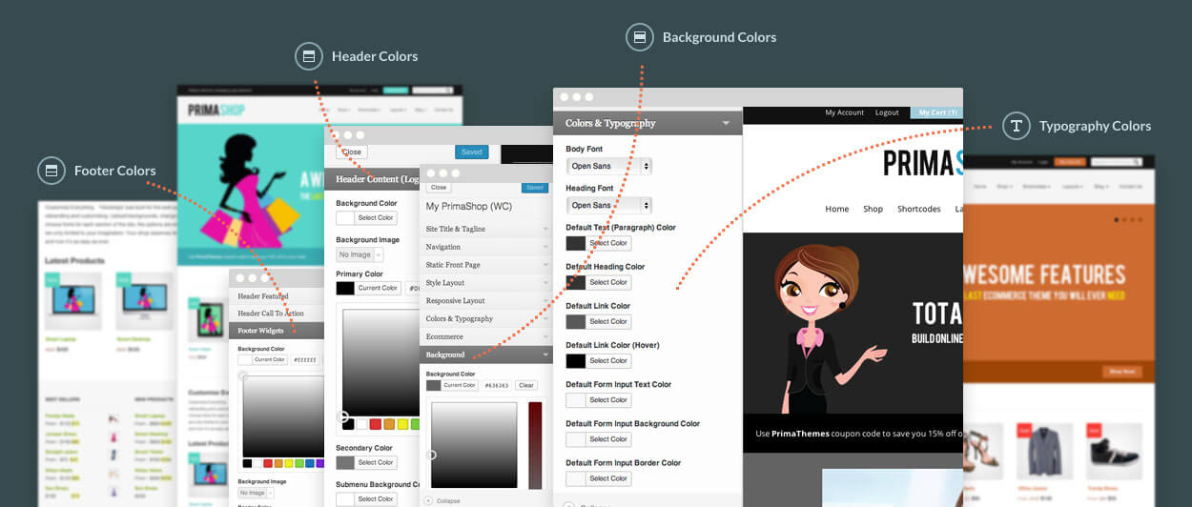The height and width of the screenshot is (507, 1192).
Task: Click the dark Default Text (Paragraph) Color swatch
Action: click(576, 243)
